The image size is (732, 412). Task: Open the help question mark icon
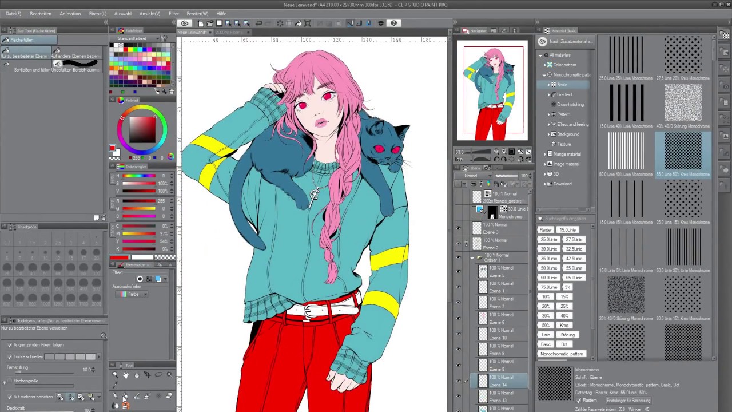[393, 23]
